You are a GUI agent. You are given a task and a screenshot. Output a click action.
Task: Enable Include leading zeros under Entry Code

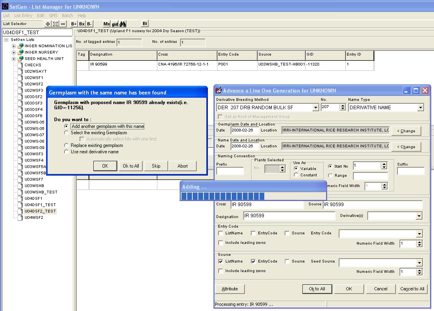coord(221,243)
